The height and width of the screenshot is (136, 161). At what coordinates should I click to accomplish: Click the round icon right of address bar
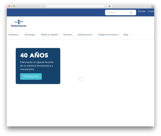pyautogui.click(x=109, y=6)
